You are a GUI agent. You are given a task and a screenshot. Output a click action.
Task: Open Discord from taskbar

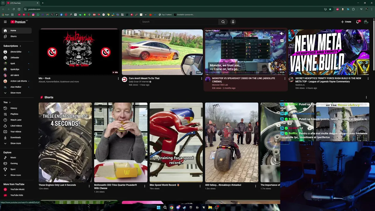click(178, 207)
